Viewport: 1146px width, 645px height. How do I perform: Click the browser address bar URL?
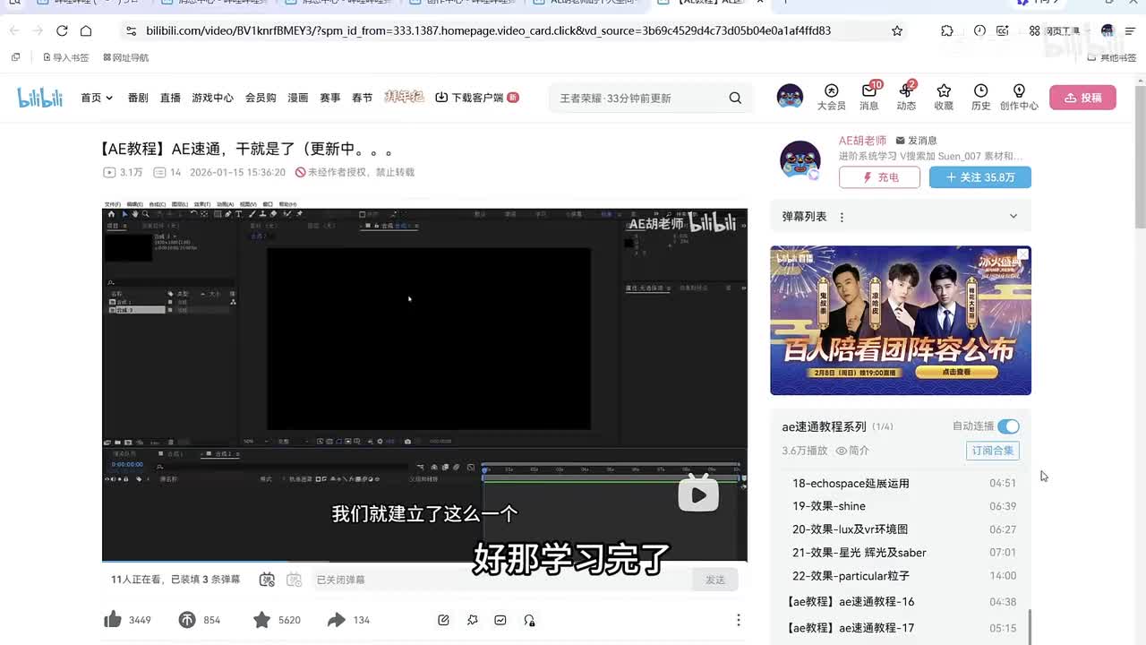[489, 30]
